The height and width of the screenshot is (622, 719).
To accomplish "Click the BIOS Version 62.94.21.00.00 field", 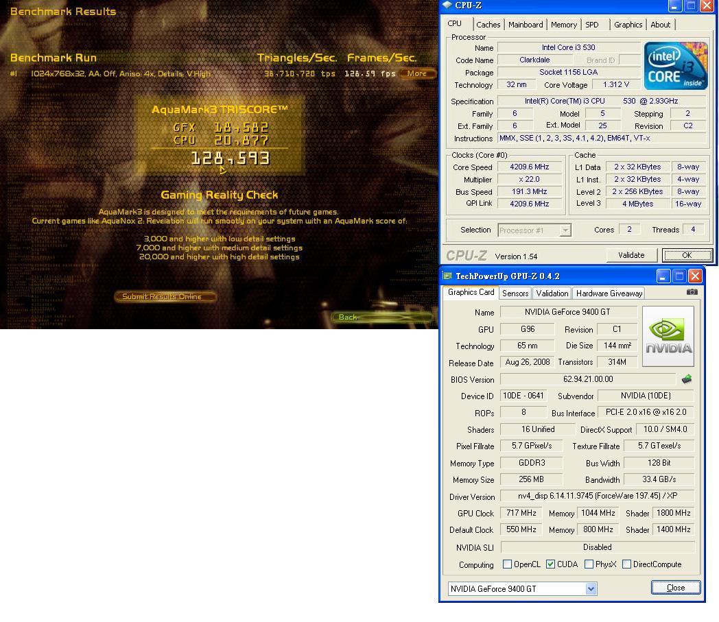I will pyautogui.click(x=588, y=379).
